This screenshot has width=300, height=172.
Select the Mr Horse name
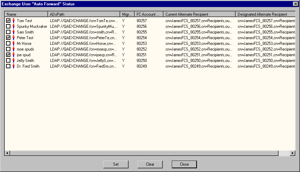coord(24,44)
